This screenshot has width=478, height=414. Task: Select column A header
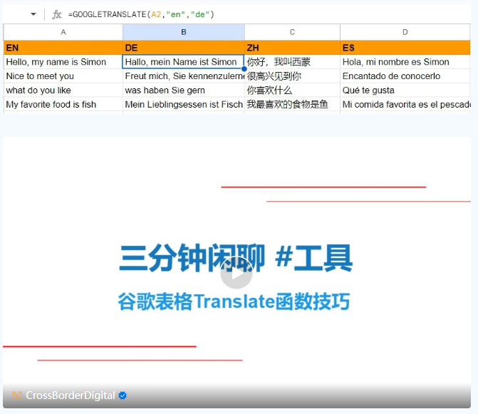click(x=63, y=32)
